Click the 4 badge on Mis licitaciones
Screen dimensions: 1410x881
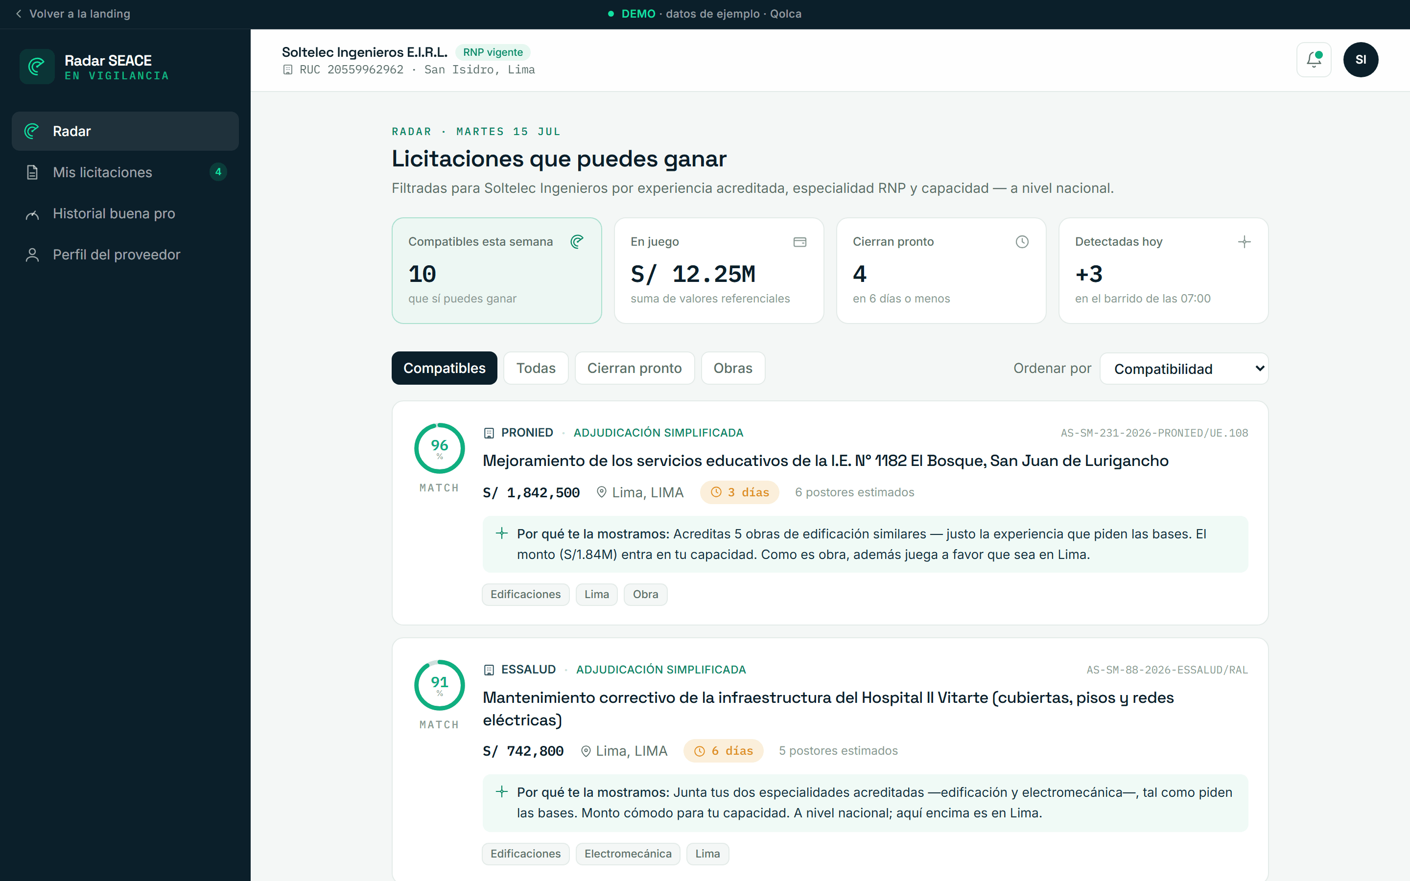pyautogui.click(x=218, y=172)
